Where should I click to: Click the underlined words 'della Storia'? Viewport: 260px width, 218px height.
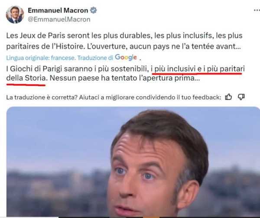pyautogui.click(x=26, y=78)
